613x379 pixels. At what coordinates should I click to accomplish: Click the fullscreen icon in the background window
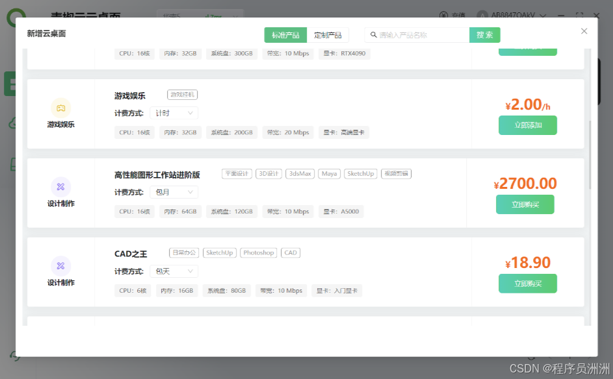(x=579, y=15)
